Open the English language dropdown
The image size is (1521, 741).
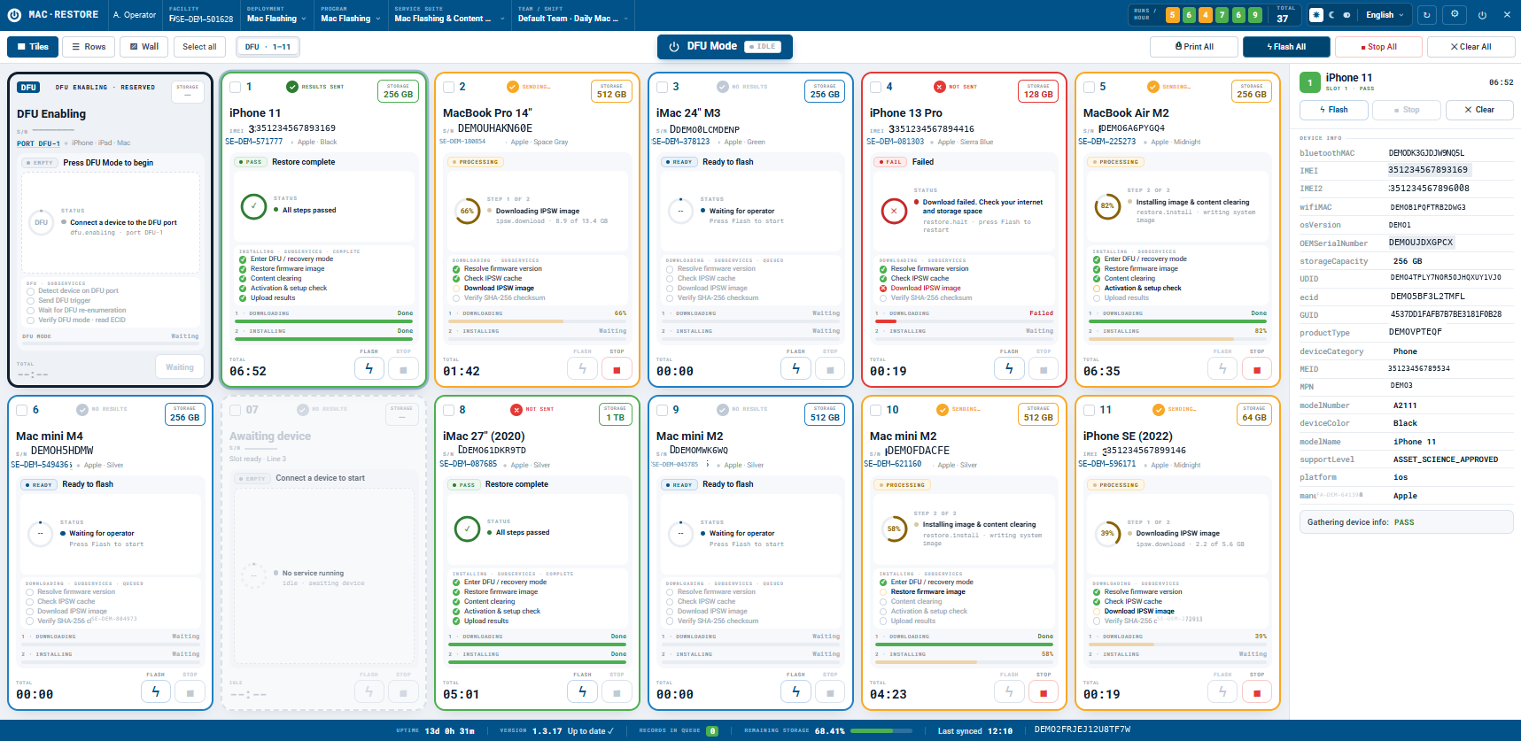(x=1385, y=15)
